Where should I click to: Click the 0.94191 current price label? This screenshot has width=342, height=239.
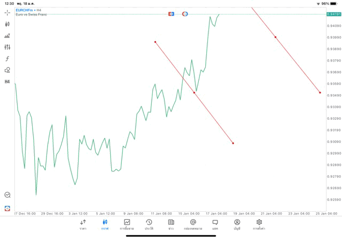pos(334,14)
